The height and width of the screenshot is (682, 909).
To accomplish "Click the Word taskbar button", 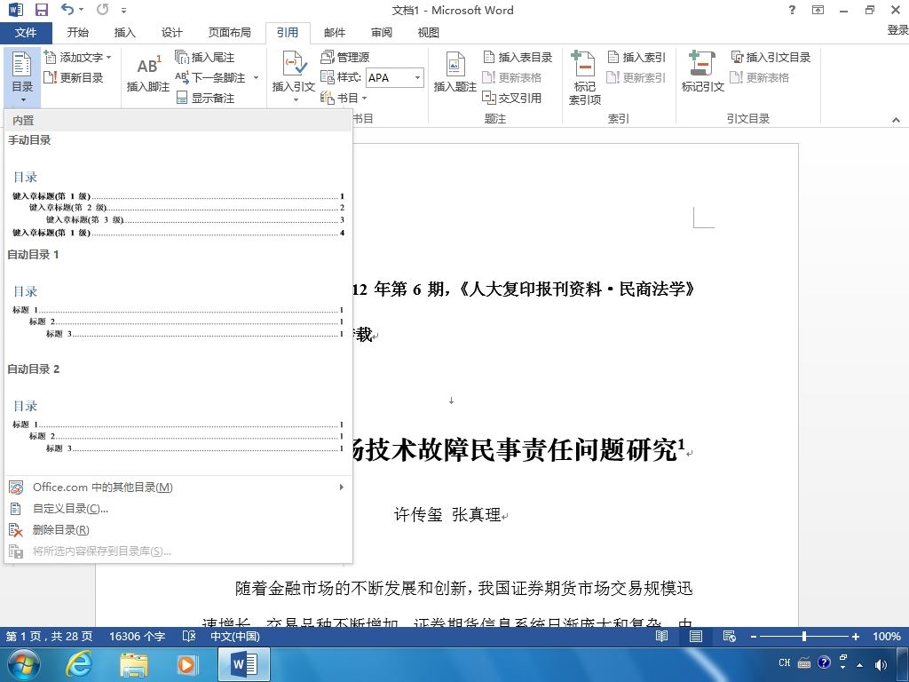I will (x=244, y=664).
